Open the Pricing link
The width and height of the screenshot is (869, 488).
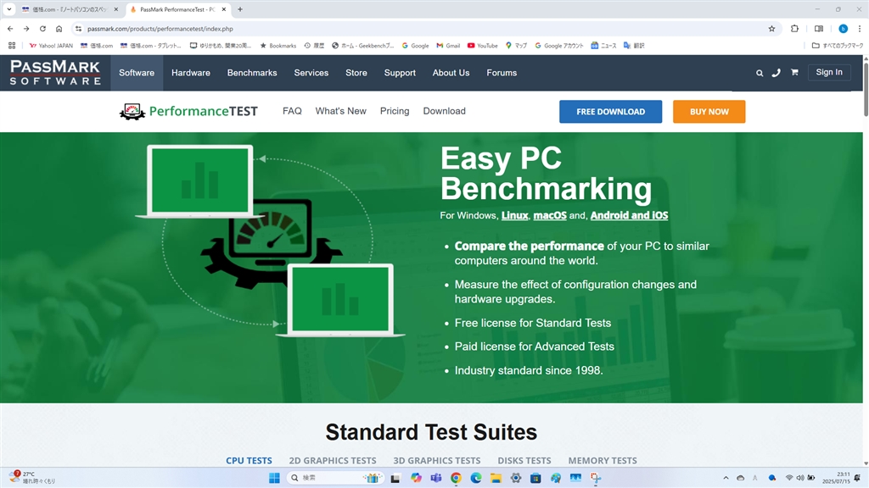click(395, 111)
